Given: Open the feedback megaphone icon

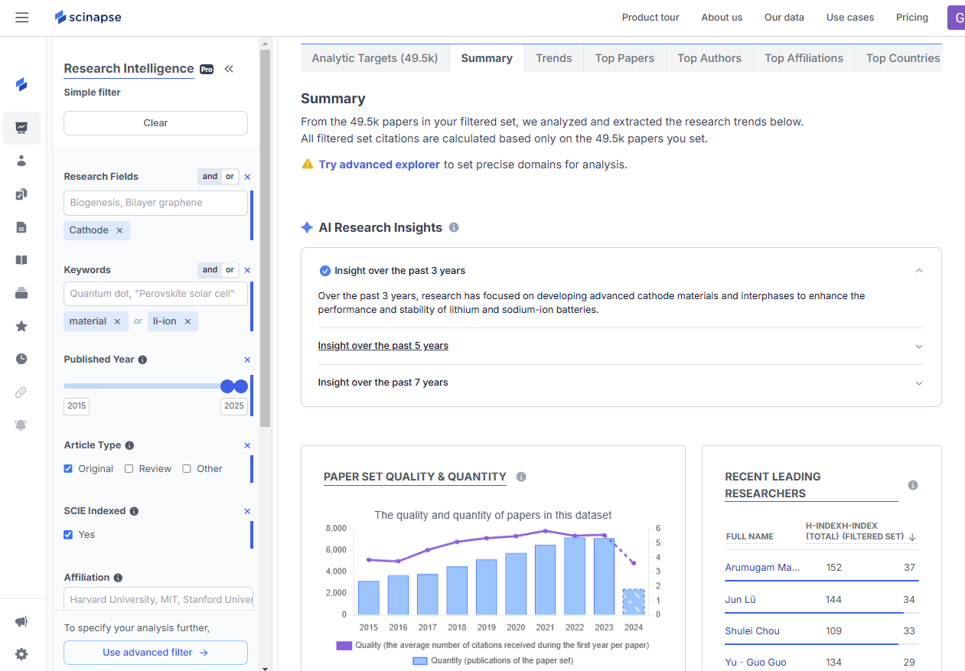Looking at the screenshot, I should 21,621.
